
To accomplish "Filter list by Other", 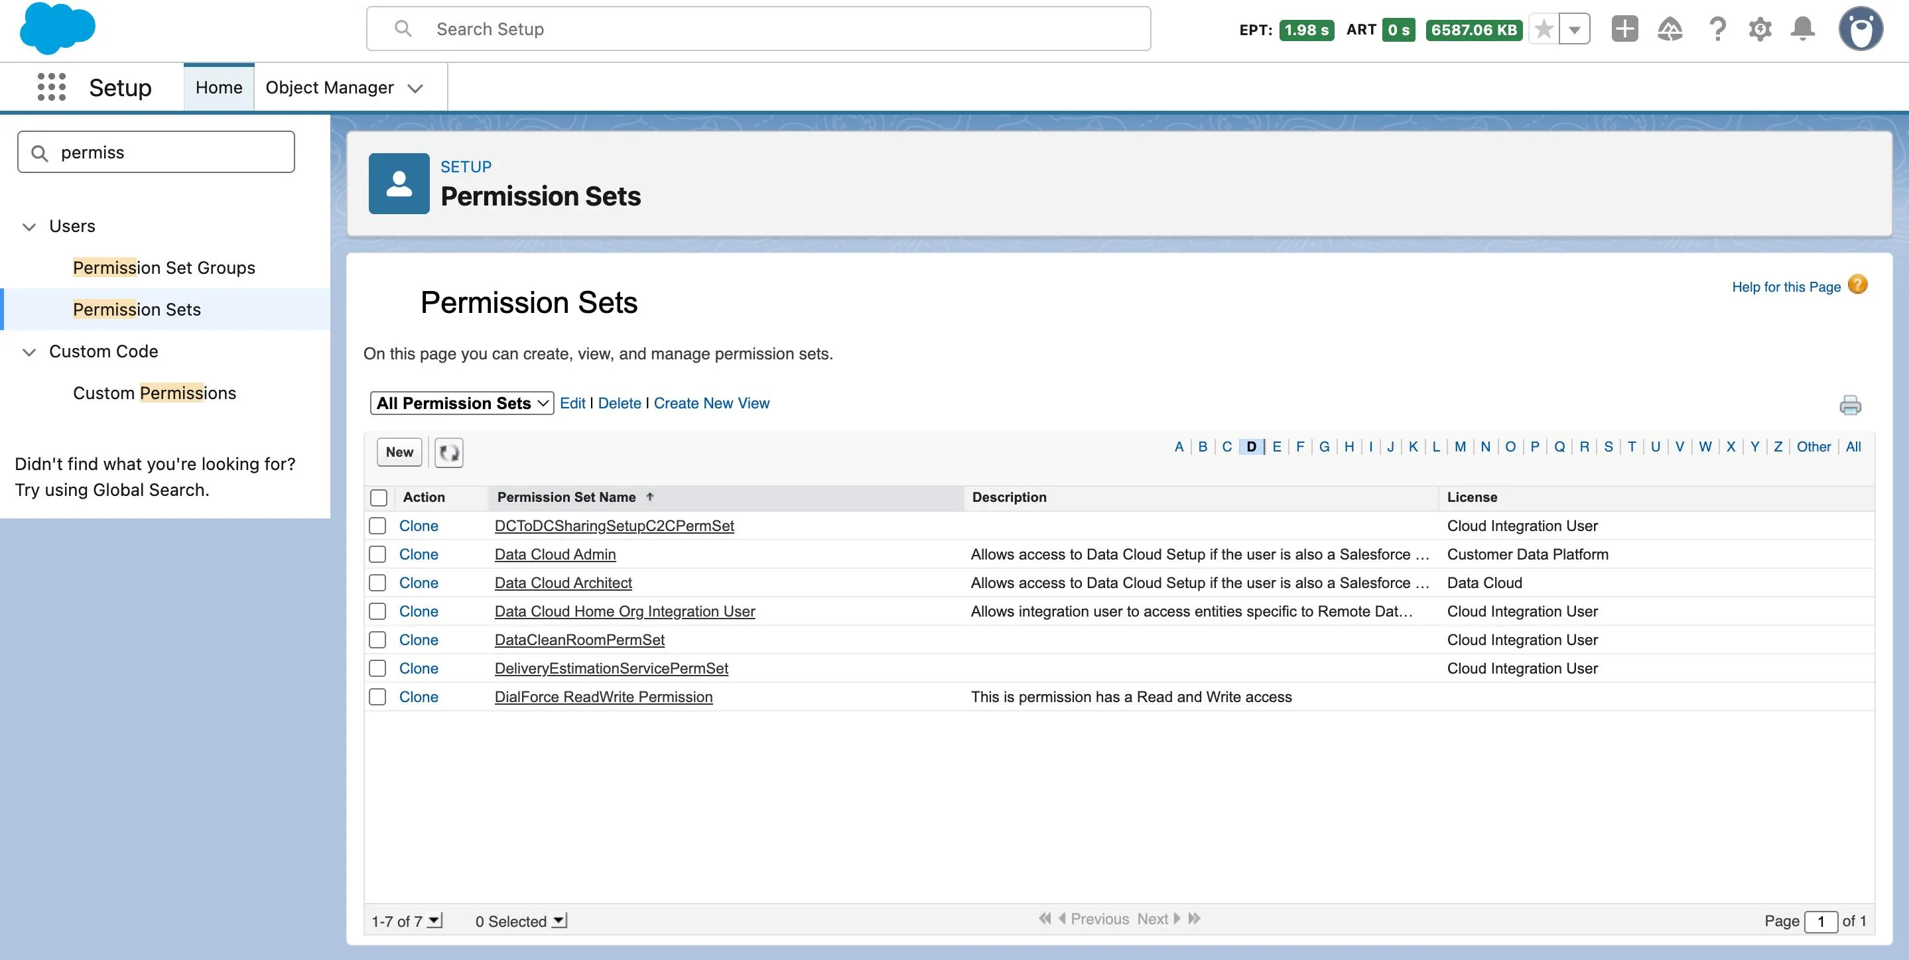I will pos(1813,447).
